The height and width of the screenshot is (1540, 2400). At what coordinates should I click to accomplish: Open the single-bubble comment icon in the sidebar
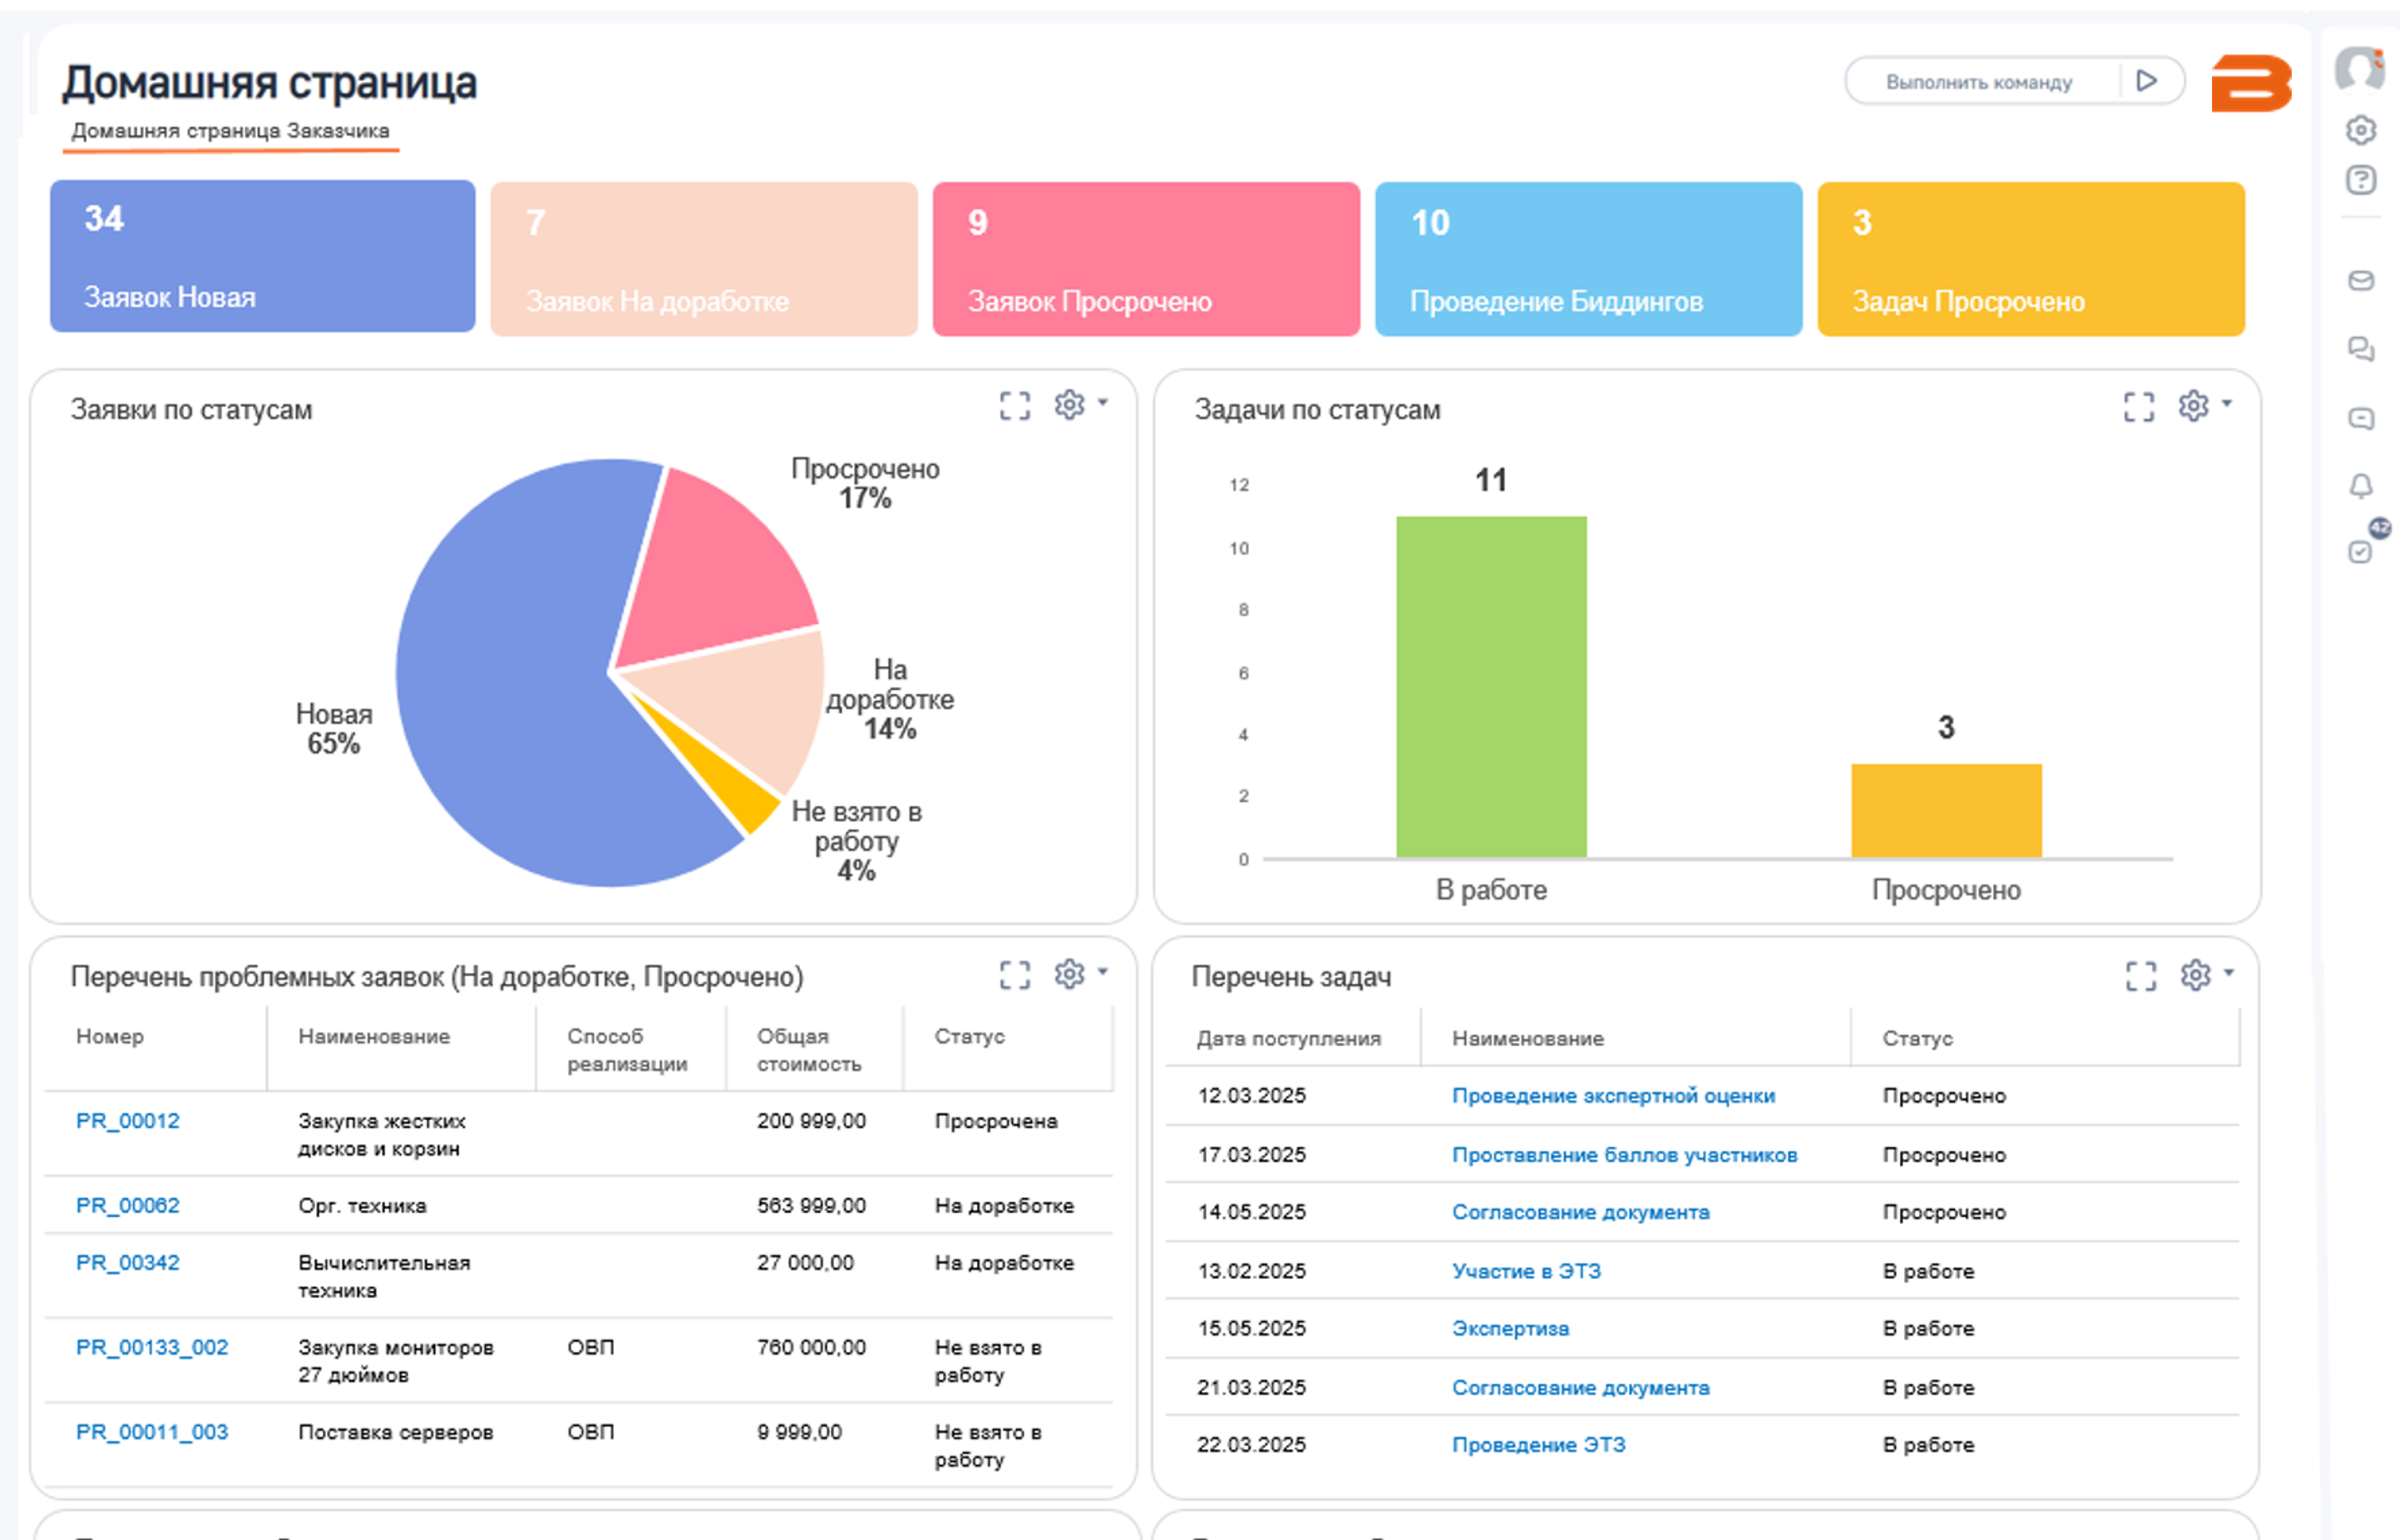[2361, 418]
